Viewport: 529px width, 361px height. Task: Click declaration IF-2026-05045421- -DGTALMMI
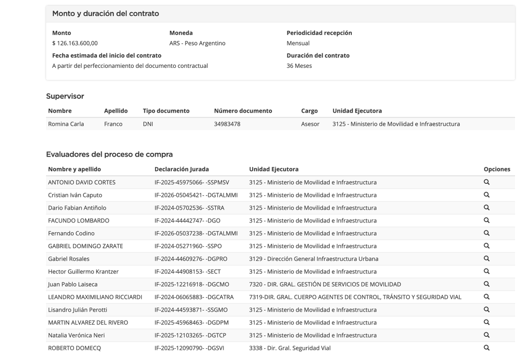click(x=196, y=195)
